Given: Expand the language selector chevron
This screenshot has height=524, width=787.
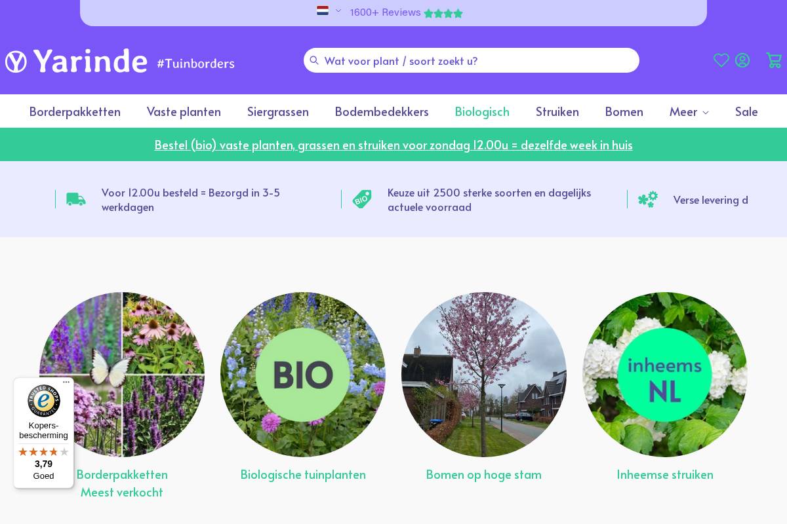Looking at the screenshot, I should 338,10.
